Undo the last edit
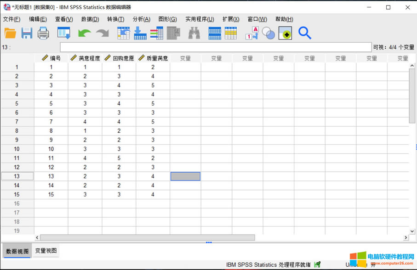 [x=84, y=33]
